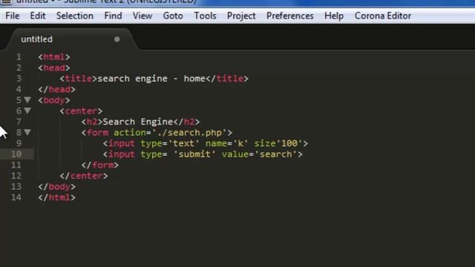
Task: Open the Selection menu
Action: tap(75, 16)
